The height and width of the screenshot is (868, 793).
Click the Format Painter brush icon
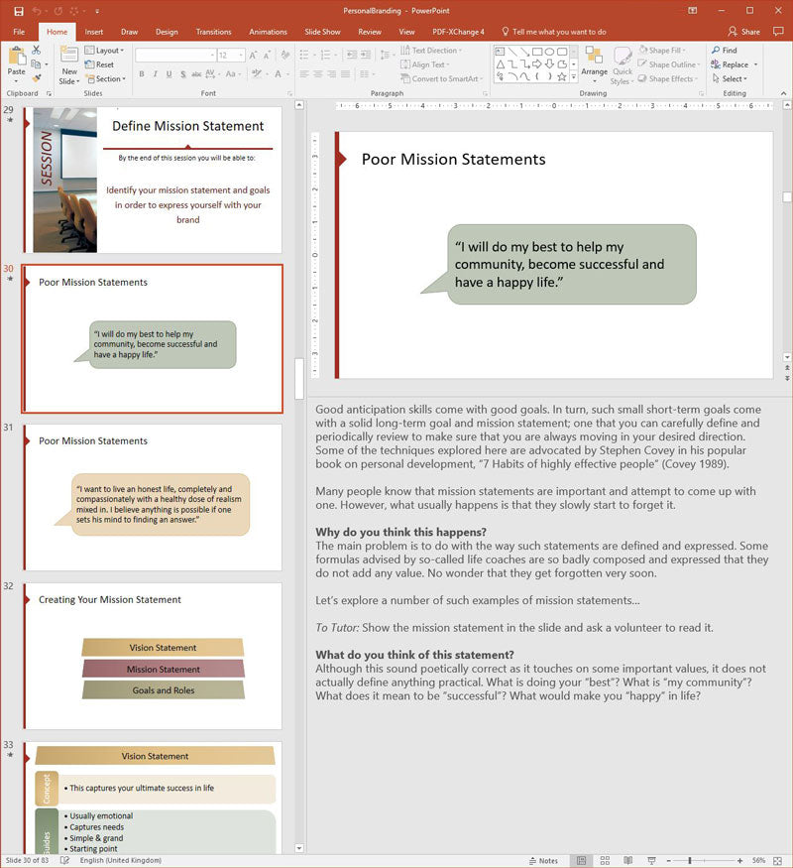click(x=37, y=78)
